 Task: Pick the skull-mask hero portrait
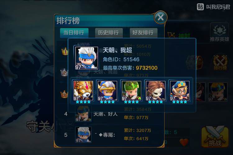[155, 91]
